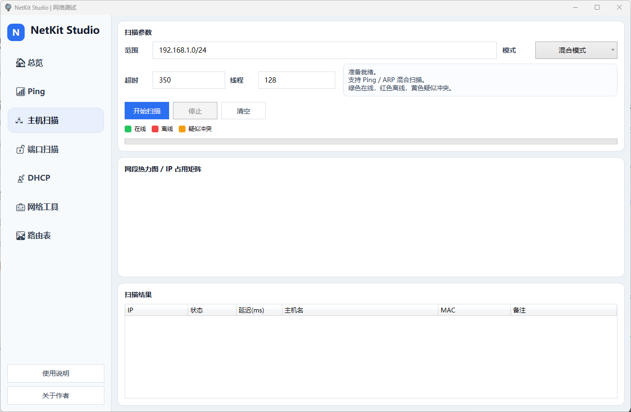Click the 线程 threads field showing 128
This screenshot has width=631, height=412.
[296, 80]
